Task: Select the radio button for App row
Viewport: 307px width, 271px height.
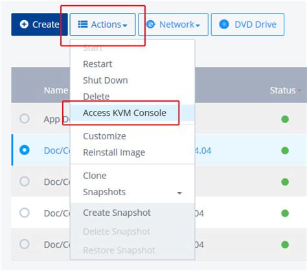Action: (25, 119)
